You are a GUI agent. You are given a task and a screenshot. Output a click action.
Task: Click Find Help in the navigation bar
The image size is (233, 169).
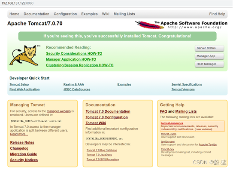(x=217, y=14)
